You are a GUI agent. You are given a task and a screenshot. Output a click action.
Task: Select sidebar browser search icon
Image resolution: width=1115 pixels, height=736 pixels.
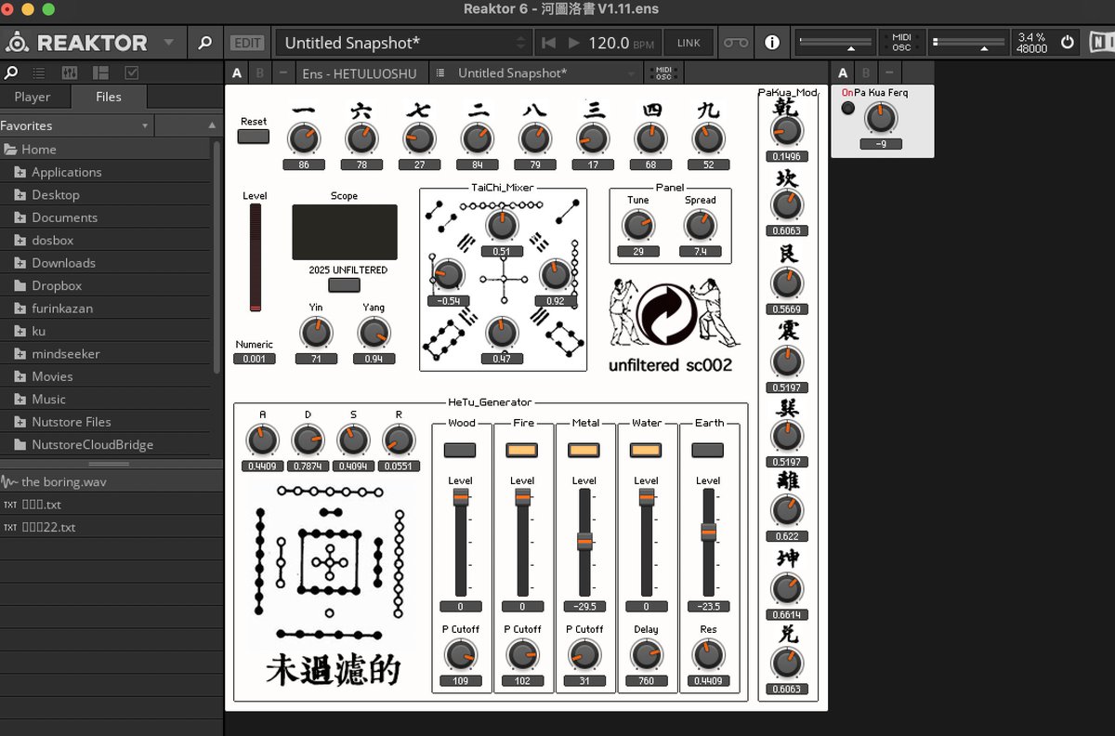click(11, 72)
